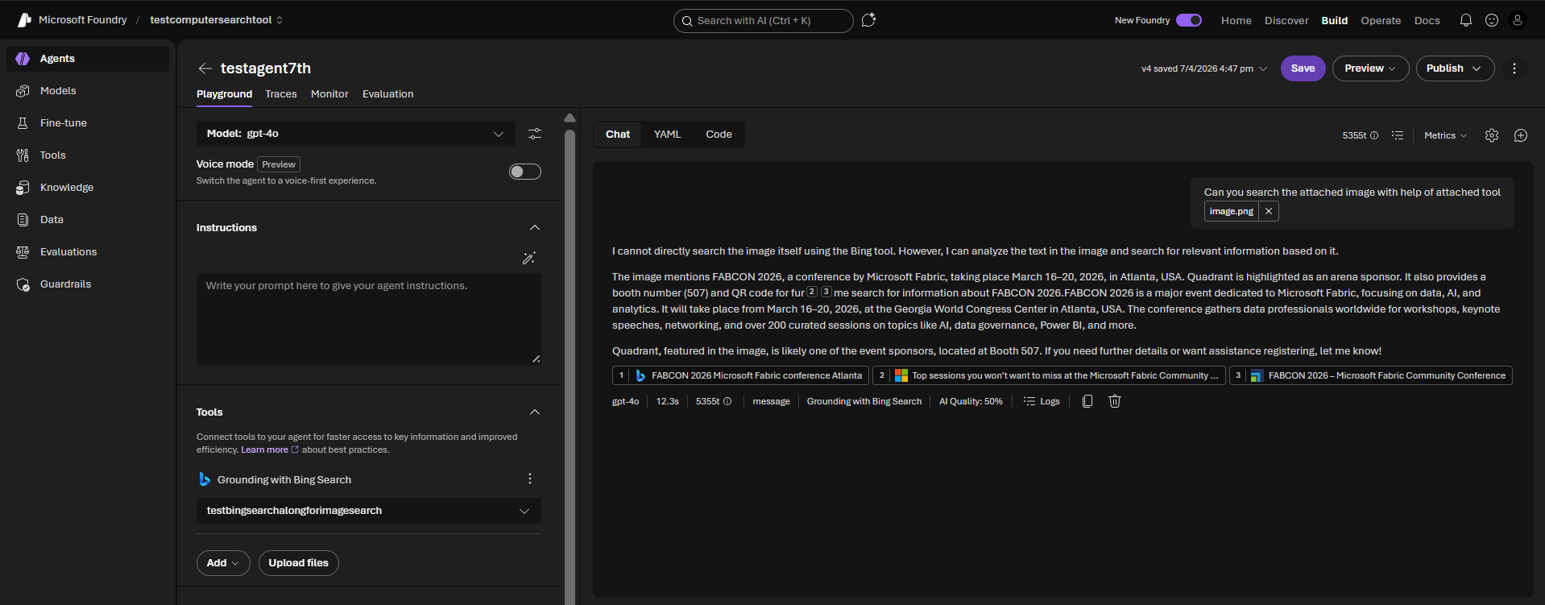Switch to the Traces tab
This screenshot has width=1545, height=605.
pos(281,94)
